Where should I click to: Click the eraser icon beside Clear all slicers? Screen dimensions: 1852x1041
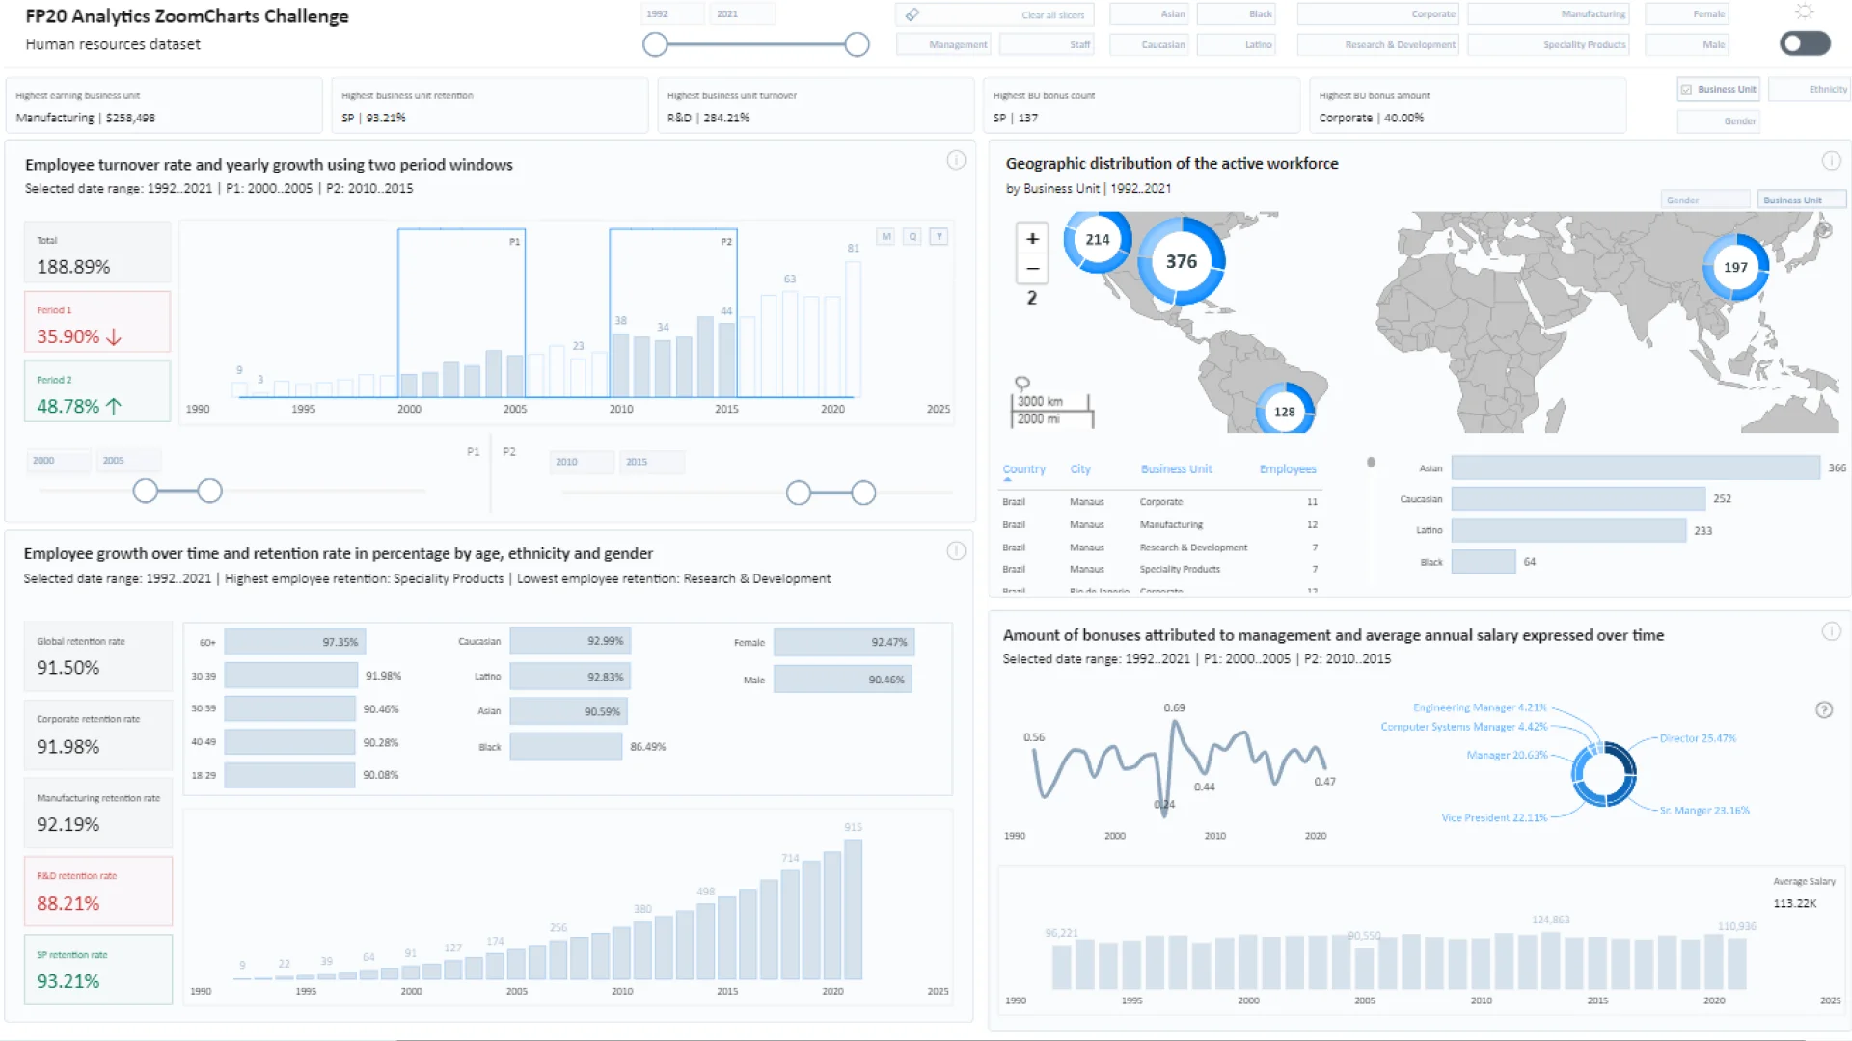(x=912, y=14)
